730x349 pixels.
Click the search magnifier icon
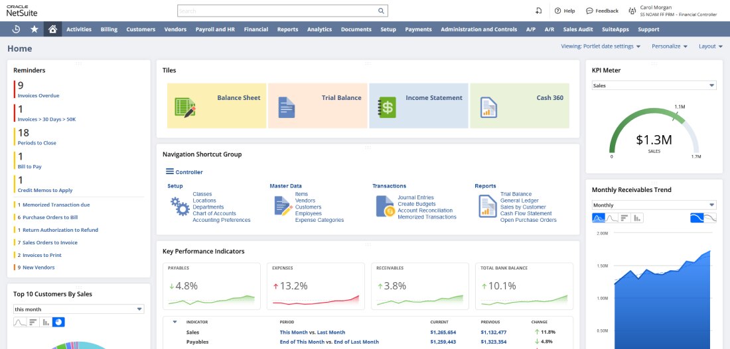[381, 11]
